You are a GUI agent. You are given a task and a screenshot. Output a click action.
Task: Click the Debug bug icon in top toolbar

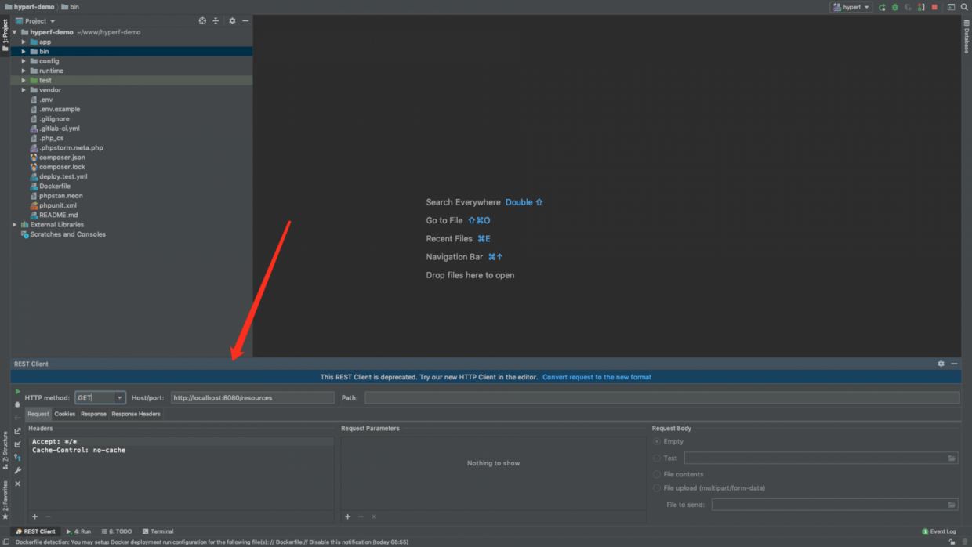[x=895, y=7]
